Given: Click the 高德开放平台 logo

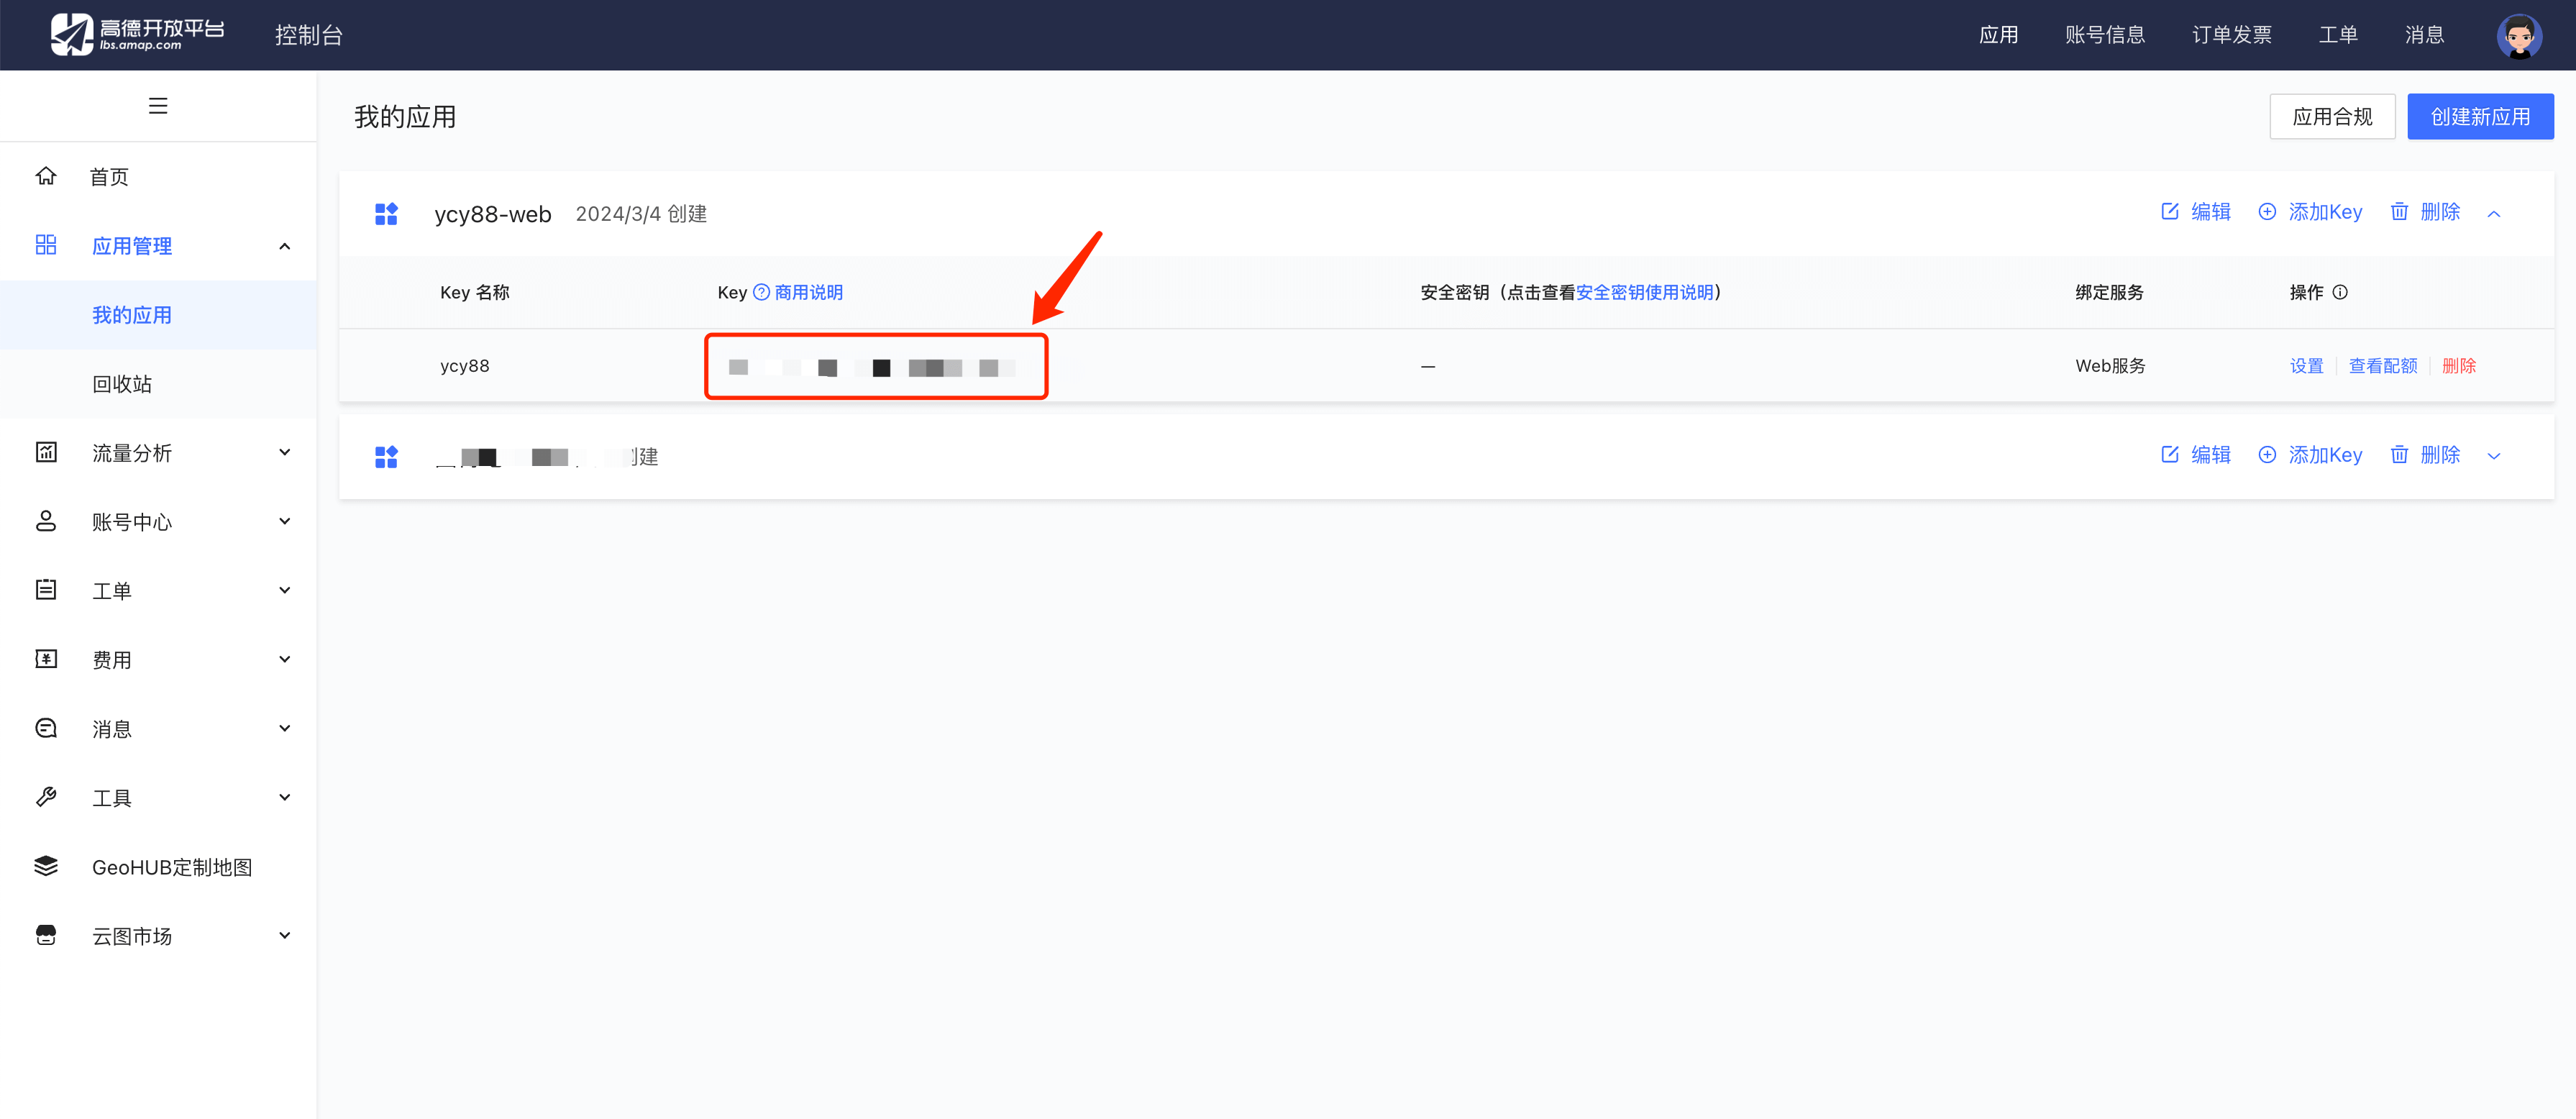Looking at the screenshot, I should pyautogui.click(x=137, y=35).
